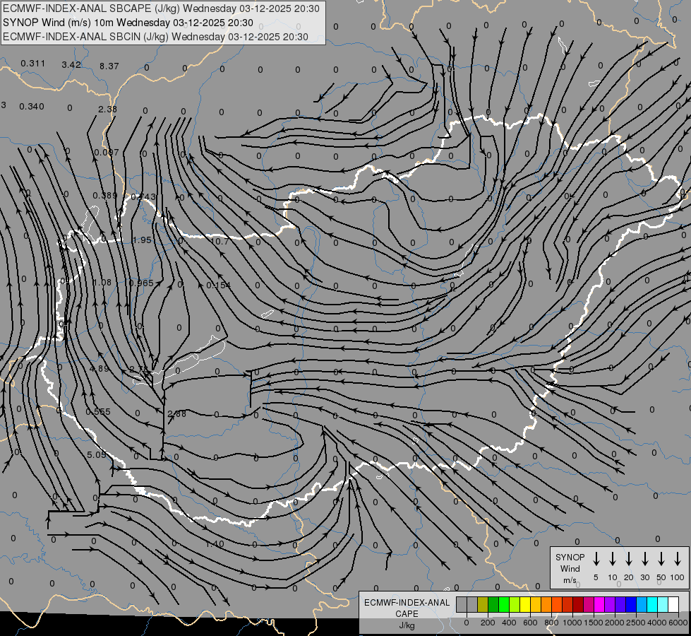Screen dimensions: 691x636
Task: Pick the cyan swatch left of 4000
Action: point(652,604)
